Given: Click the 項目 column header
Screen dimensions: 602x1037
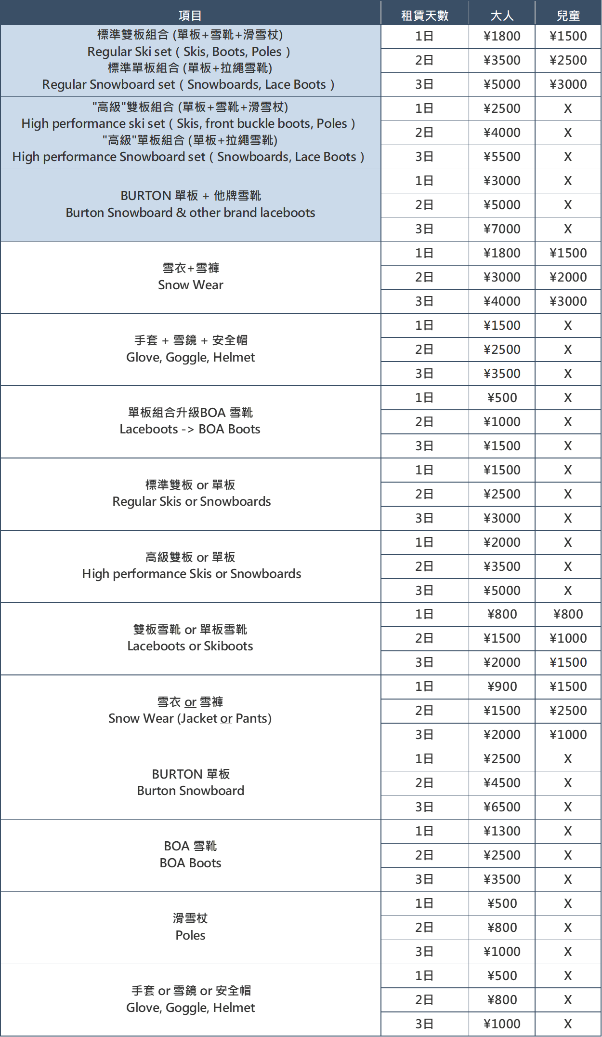Looking at the screenshot, I should point(190,15).
